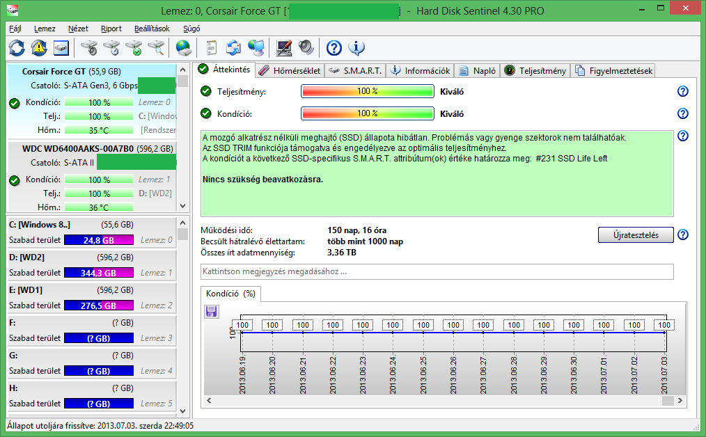Click disk list scrollbar up arrow
Image resolution: width=706 pixels, height=437 pixels.
pyautogui.click(x=182, y=70)
